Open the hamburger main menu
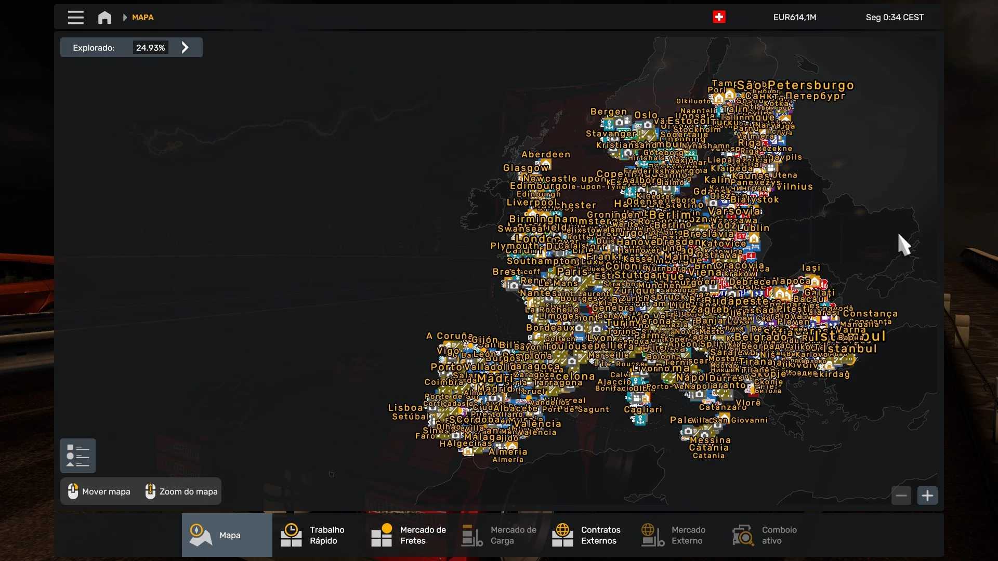 [x=75, y=18]
